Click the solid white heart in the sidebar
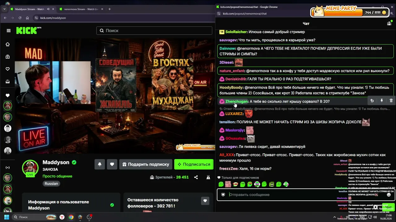396x222 pixels. 8,95
